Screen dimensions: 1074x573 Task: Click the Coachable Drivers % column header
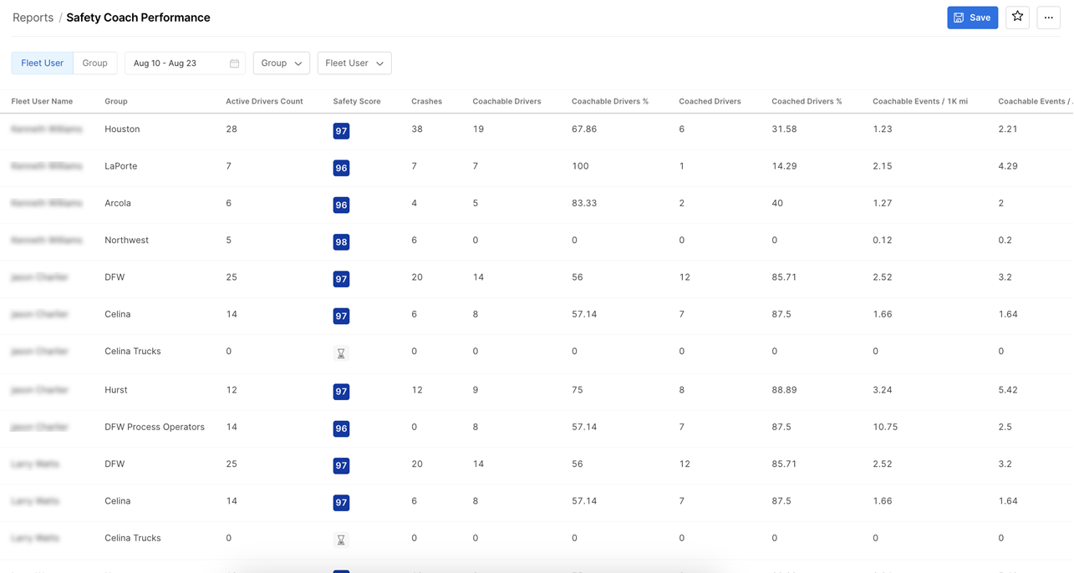tap(610, 101)
